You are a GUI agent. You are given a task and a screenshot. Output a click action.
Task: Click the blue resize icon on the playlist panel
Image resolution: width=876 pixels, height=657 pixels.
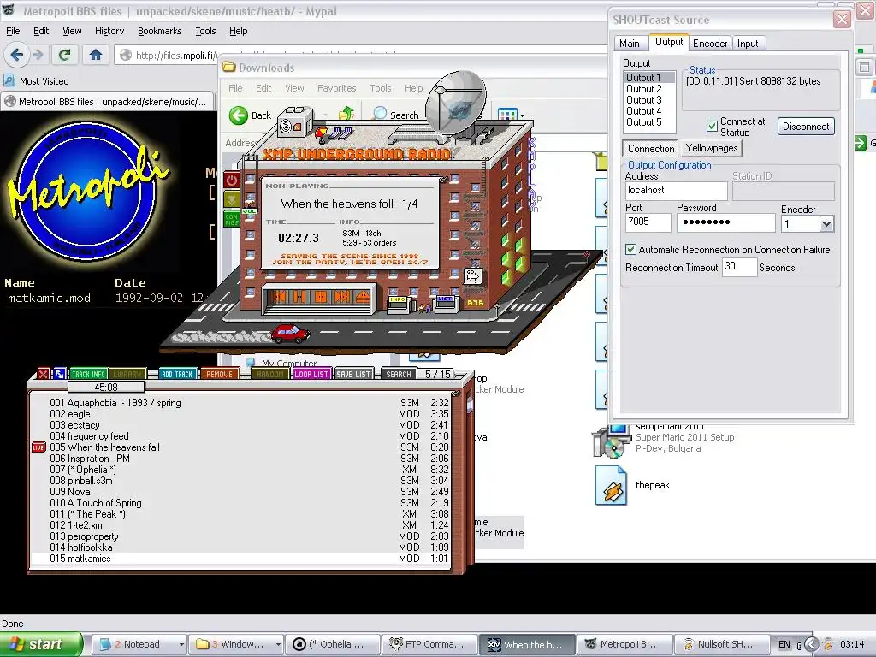[60, 375]
